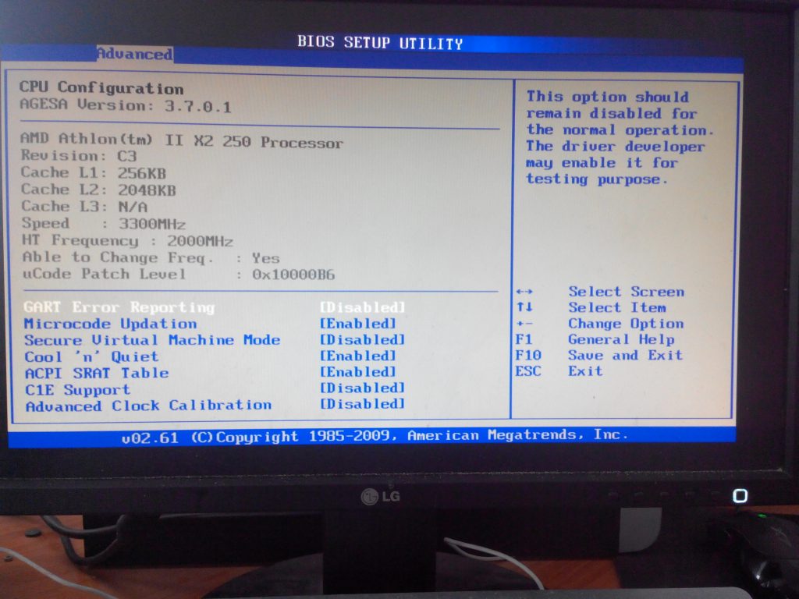
Task: Click the left-right arrows Select Screen icon
Action: coord(524,292)
